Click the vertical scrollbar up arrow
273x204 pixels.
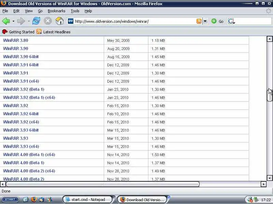(x=270, y=39)
